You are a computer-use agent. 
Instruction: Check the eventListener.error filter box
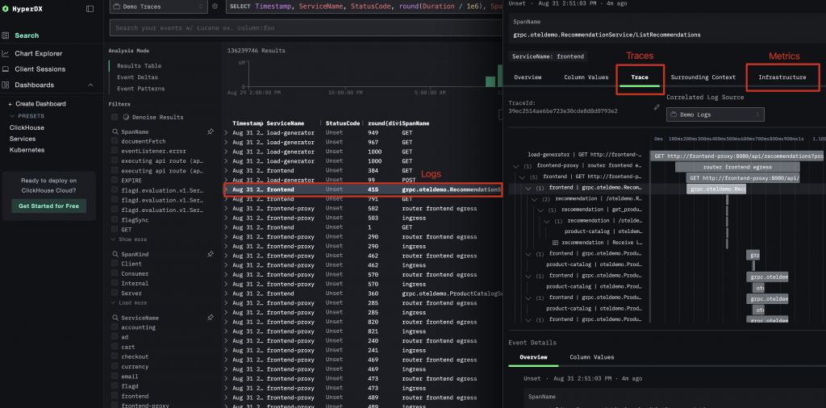tap(115, 152)
